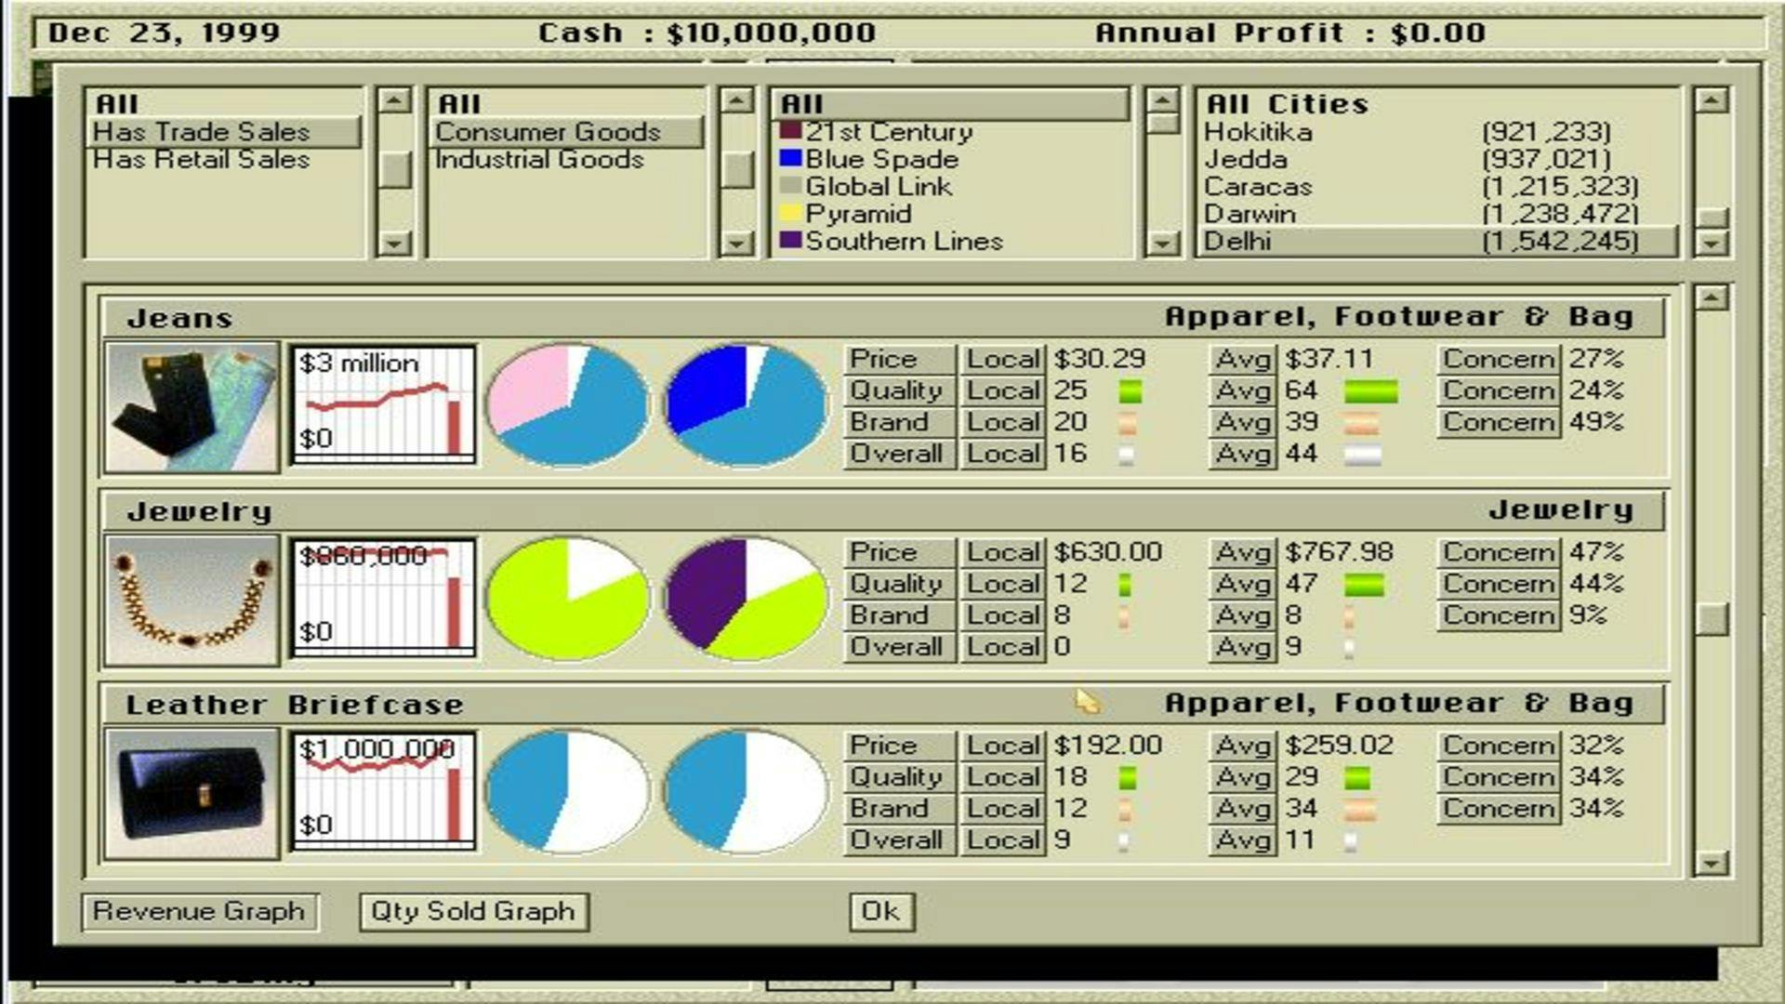1785x1004 pixels.
Task: Select Southern Lines in the company list
Action: (x=904, y=242)
